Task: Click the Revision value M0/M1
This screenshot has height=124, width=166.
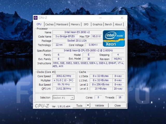Action: (118, 59)
